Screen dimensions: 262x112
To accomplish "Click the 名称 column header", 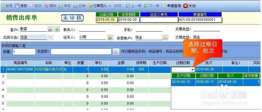I will coord(49,63).
